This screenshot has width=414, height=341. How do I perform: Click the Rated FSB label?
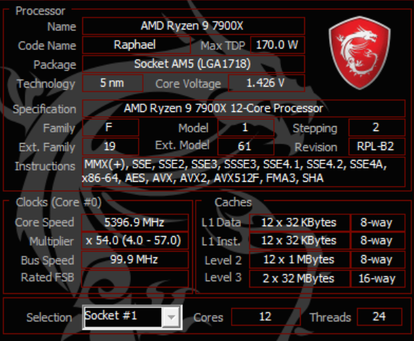click(x=48, y=278)
